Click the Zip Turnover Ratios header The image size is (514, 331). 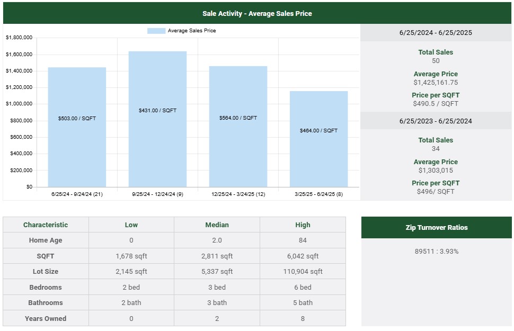point(437,227)
